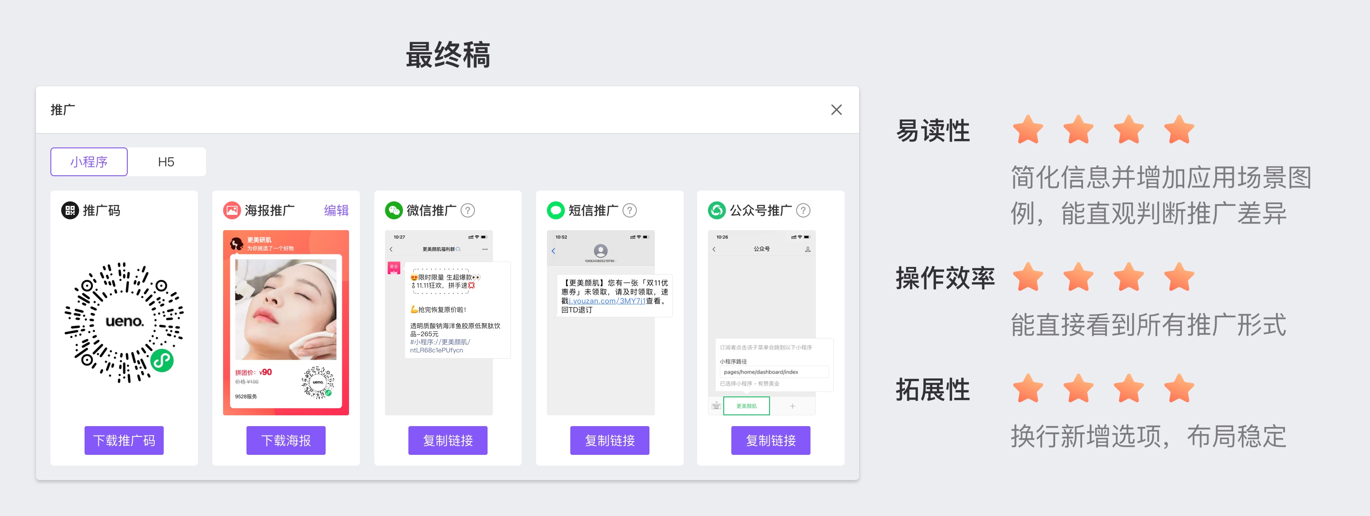Open help tooltip next to 公众号推广
Screen dimensions: 1370x516
click(803, 210)
